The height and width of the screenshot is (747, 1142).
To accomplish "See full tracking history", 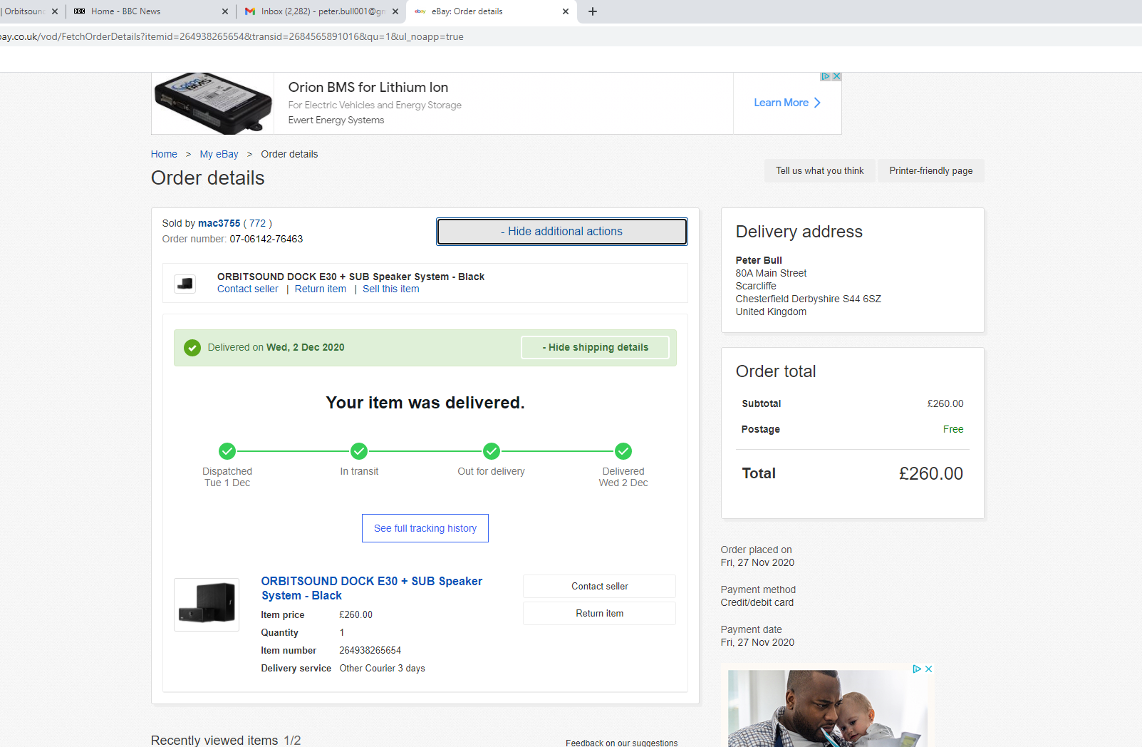I will (425, 528).
